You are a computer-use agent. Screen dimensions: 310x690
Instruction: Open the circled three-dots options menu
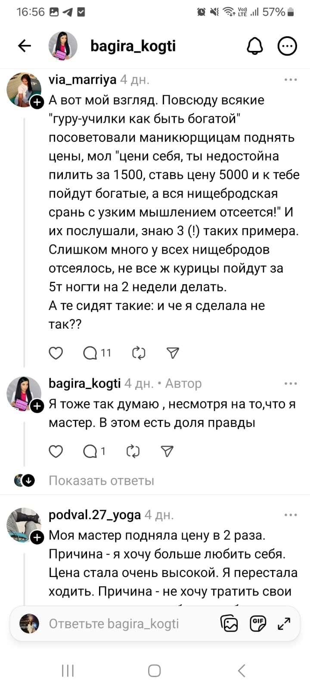click(x=287, y=46)
